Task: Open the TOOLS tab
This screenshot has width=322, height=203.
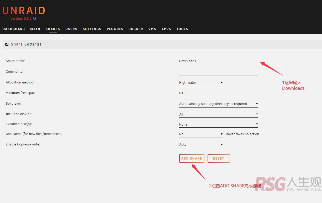Action: tap(182, 29)
